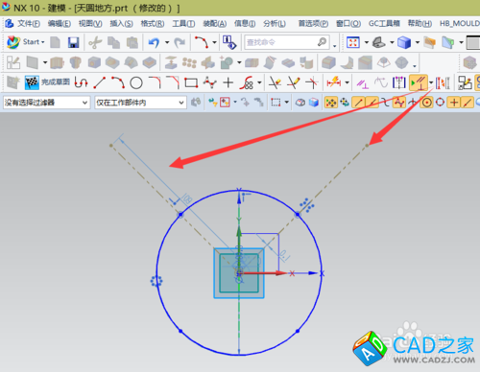This screenshot has height=372, width=480.
Task: Open the selection filter dropdown
Action: click(46, 103)
